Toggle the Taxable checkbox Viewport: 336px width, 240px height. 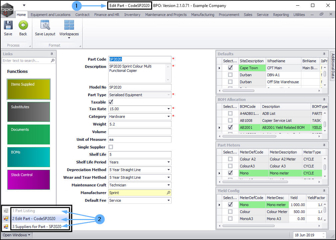(x=111, y=102)
